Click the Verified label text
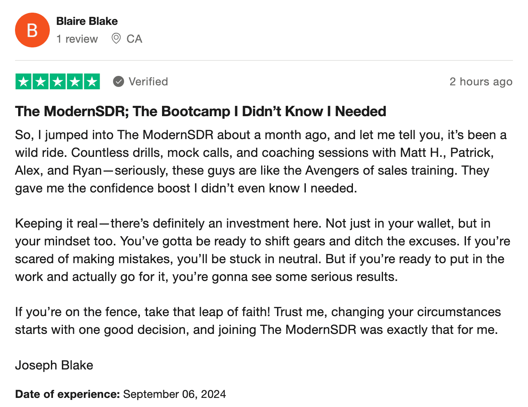The height and width of the screenshot is (407, 528). click(x=148, y=82)
